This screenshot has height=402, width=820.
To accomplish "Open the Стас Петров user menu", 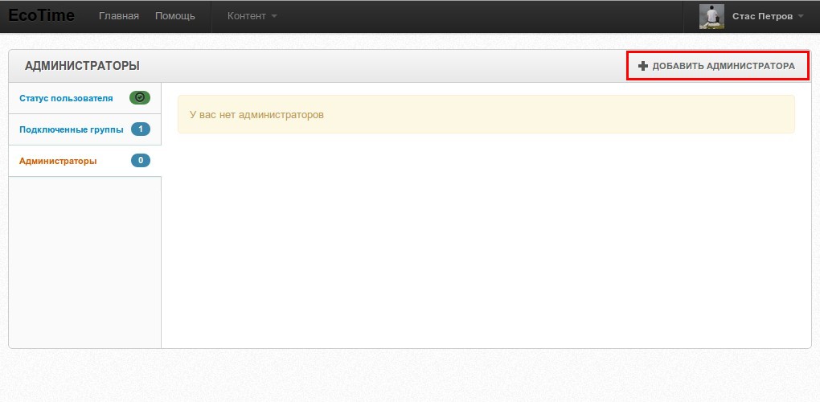I will (x=761, y=16).
